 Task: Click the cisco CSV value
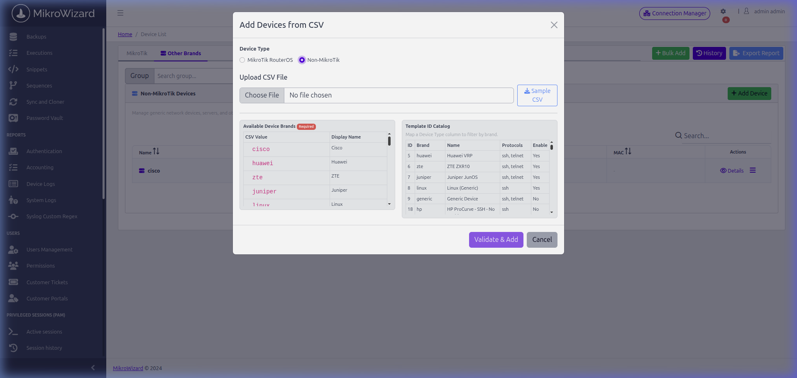pos(261,149)
